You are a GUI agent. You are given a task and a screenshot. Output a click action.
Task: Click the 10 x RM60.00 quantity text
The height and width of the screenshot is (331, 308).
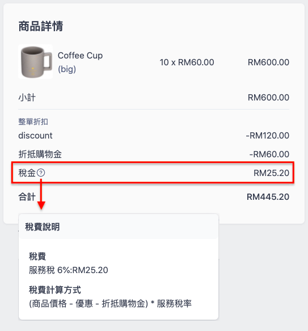point(187,62)
